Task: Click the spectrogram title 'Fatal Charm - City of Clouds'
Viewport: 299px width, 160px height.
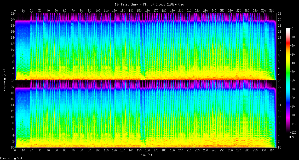Action: coord(149,4)
